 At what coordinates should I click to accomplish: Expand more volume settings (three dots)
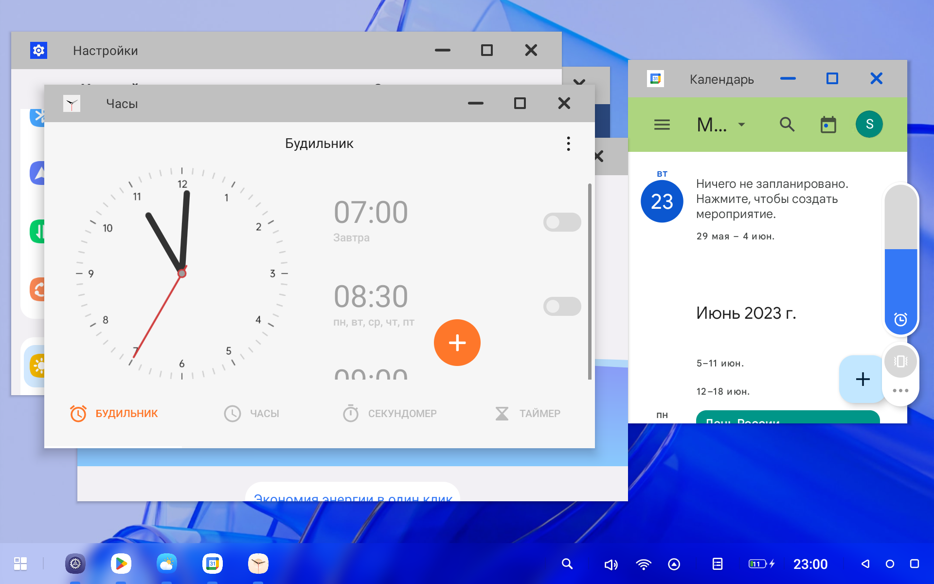pyautogui.click(x=900, y=390)
